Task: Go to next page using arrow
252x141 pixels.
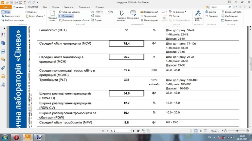Action: 134,131
